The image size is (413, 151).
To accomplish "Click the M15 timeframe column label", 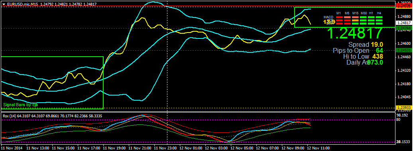I will point(355,13).
